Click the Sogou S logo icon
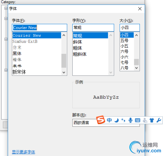Screen dimensions: 163x156 (x=101, y=120)
